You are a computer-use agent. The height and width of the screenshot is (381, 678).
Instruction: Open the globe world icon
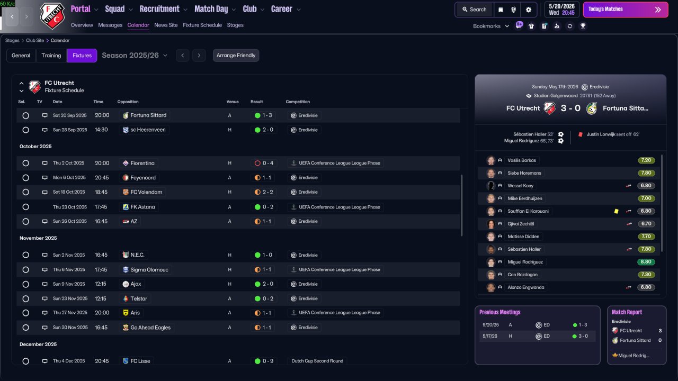click(514, 10)
